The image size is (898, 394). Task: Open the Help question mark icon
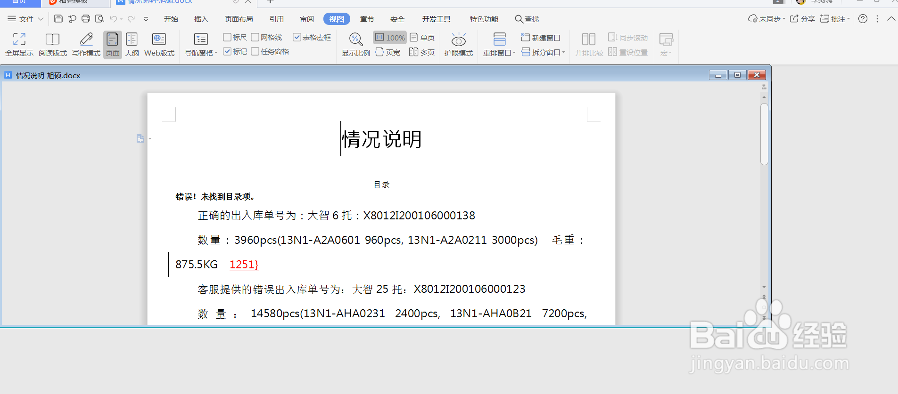point(863,19)
